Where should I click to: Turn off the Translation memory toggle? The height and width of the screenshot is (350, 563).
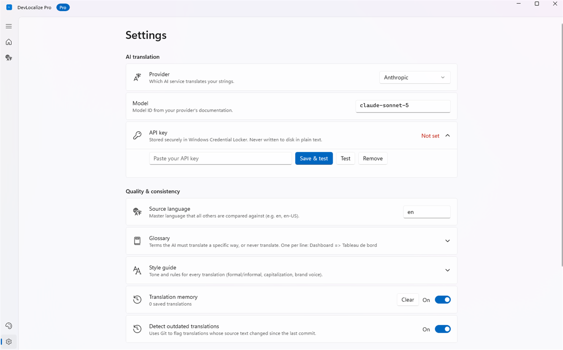[442, 300]
